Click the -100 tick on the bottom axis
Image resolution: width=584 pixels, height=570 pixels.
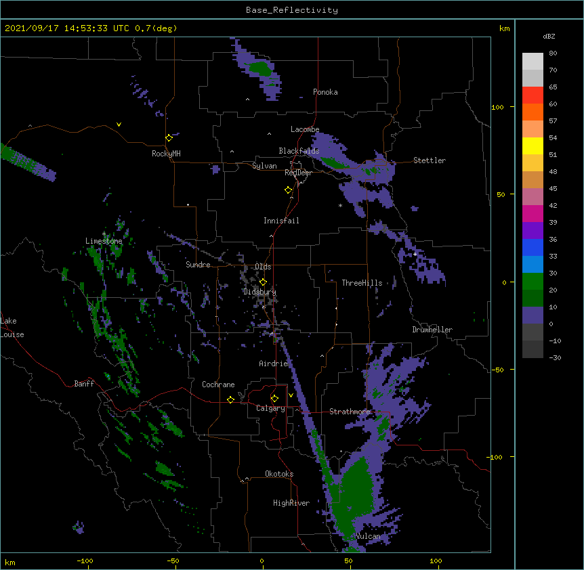(85, 561)
